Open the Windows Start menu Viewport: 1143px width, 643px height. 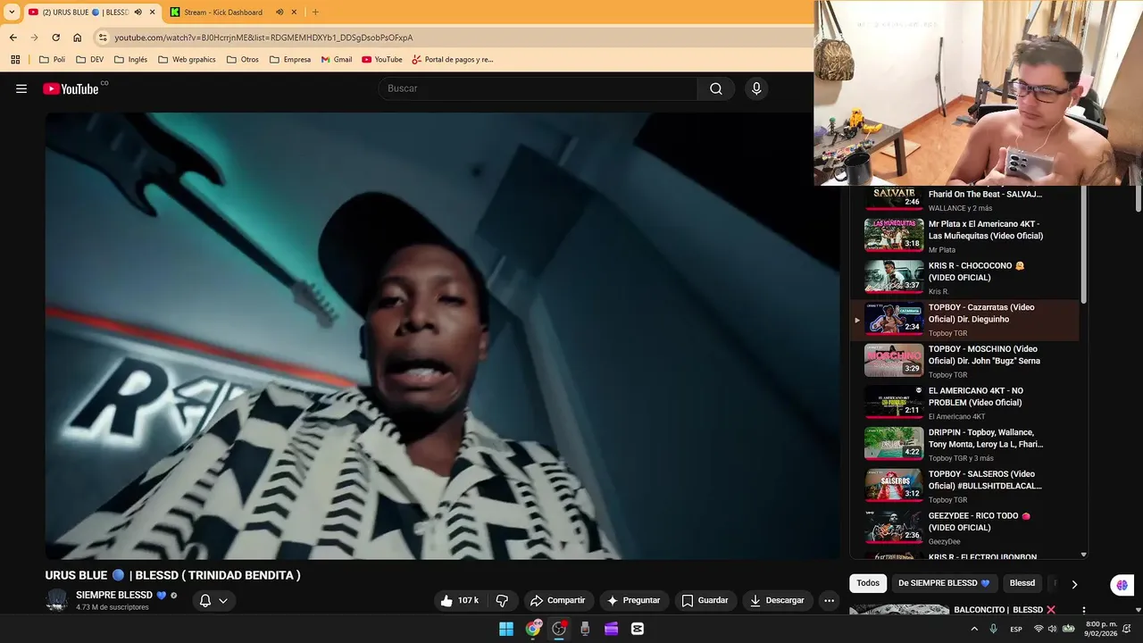tap(506, 629)
